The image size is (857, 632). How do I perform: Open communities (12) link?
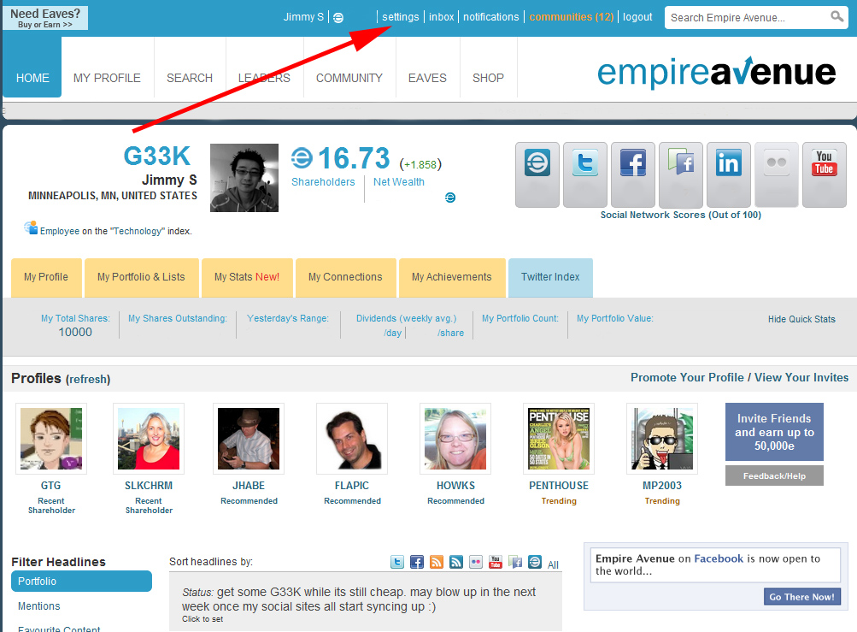point(571,17)
